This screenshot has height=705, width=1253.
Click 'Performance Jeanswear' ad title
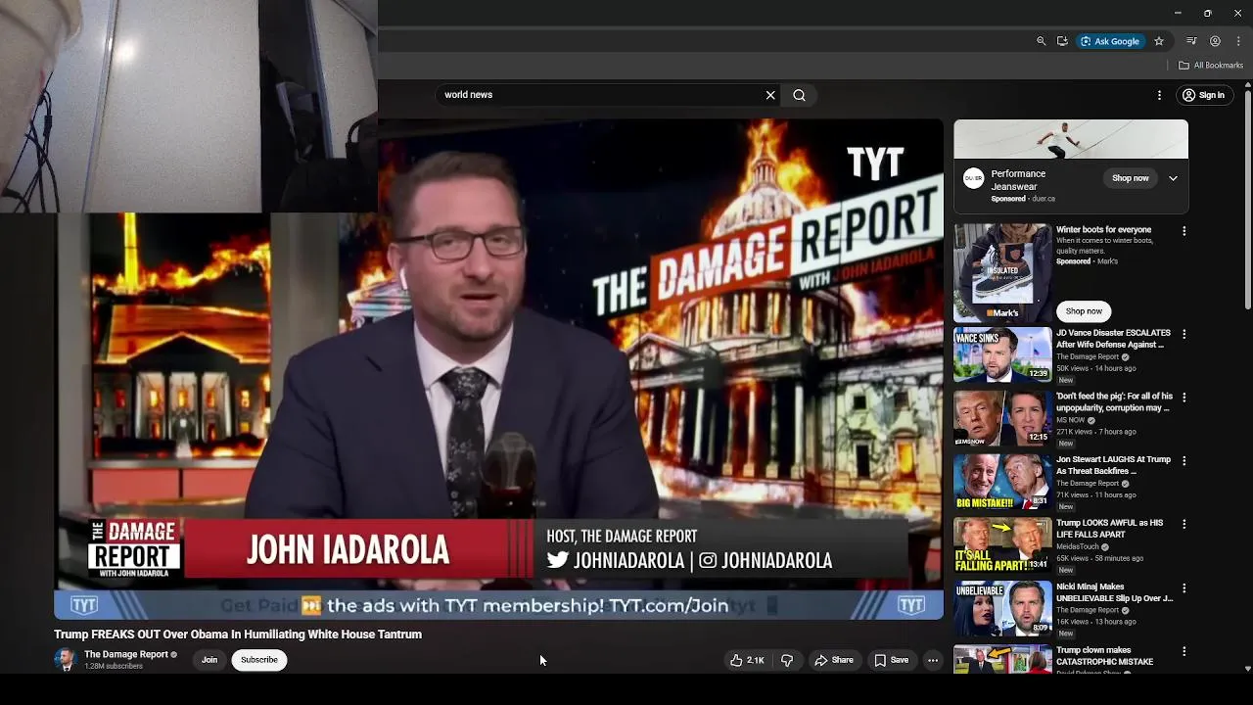pyautogui.click(x=1018, y=180)
